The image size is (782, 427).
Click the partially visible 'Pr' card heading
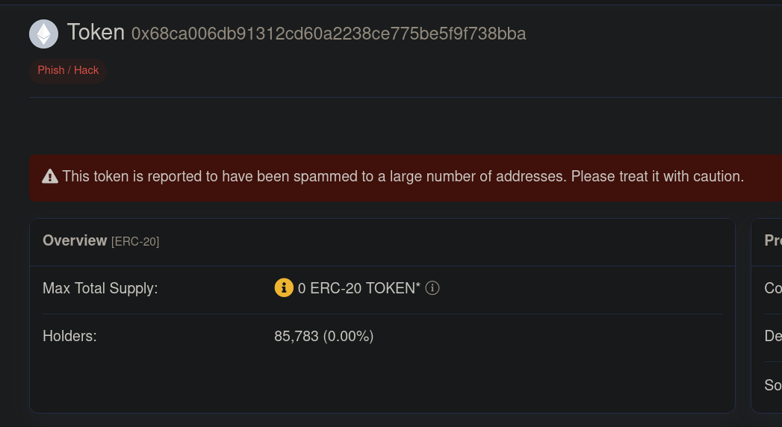pos(772,240)
